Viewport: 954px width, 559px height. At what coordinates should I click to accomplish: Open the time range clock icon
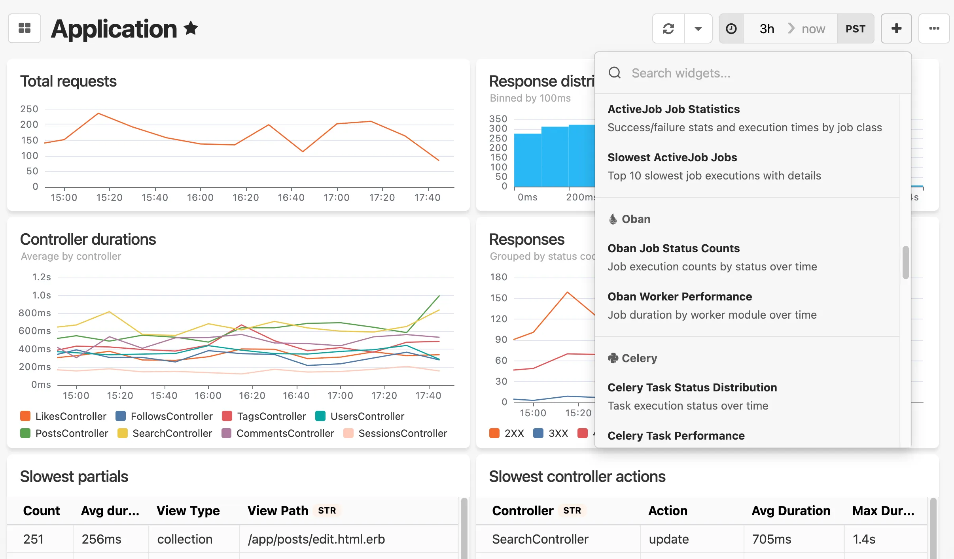(x=731, y=28)
